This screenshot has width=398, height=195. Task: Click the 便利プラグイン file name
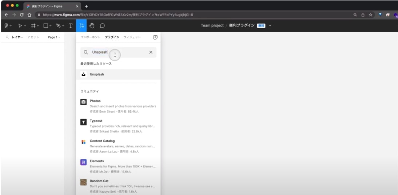pyautogui.click(x=242, y=25)
